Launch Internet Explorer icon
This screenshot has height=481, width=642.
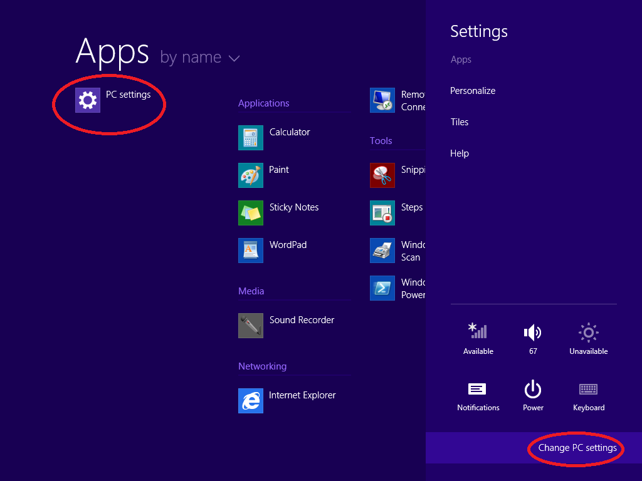pos(251,401)
